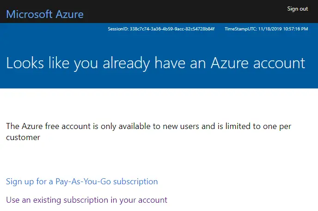The image size is (318, 211).
Task: Click 'Azure account' at the end of the heading
Action: [x=258, y=63]
